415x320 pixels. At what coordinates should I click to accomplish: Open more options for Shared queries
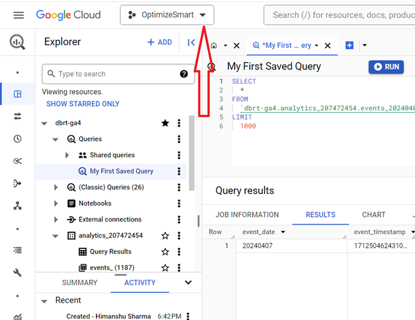coord(179,155)
